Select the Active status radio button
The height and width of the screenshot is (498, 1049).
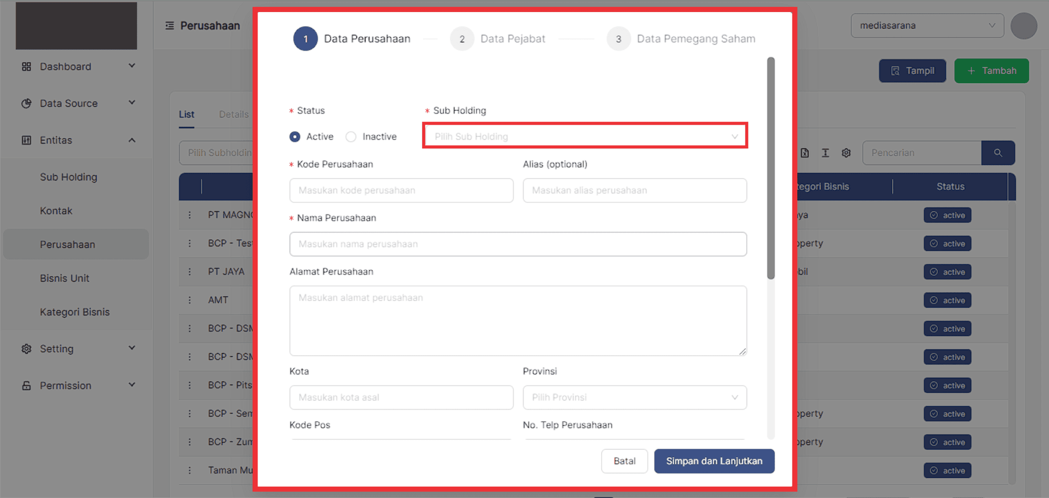click(x=295, y=137)
